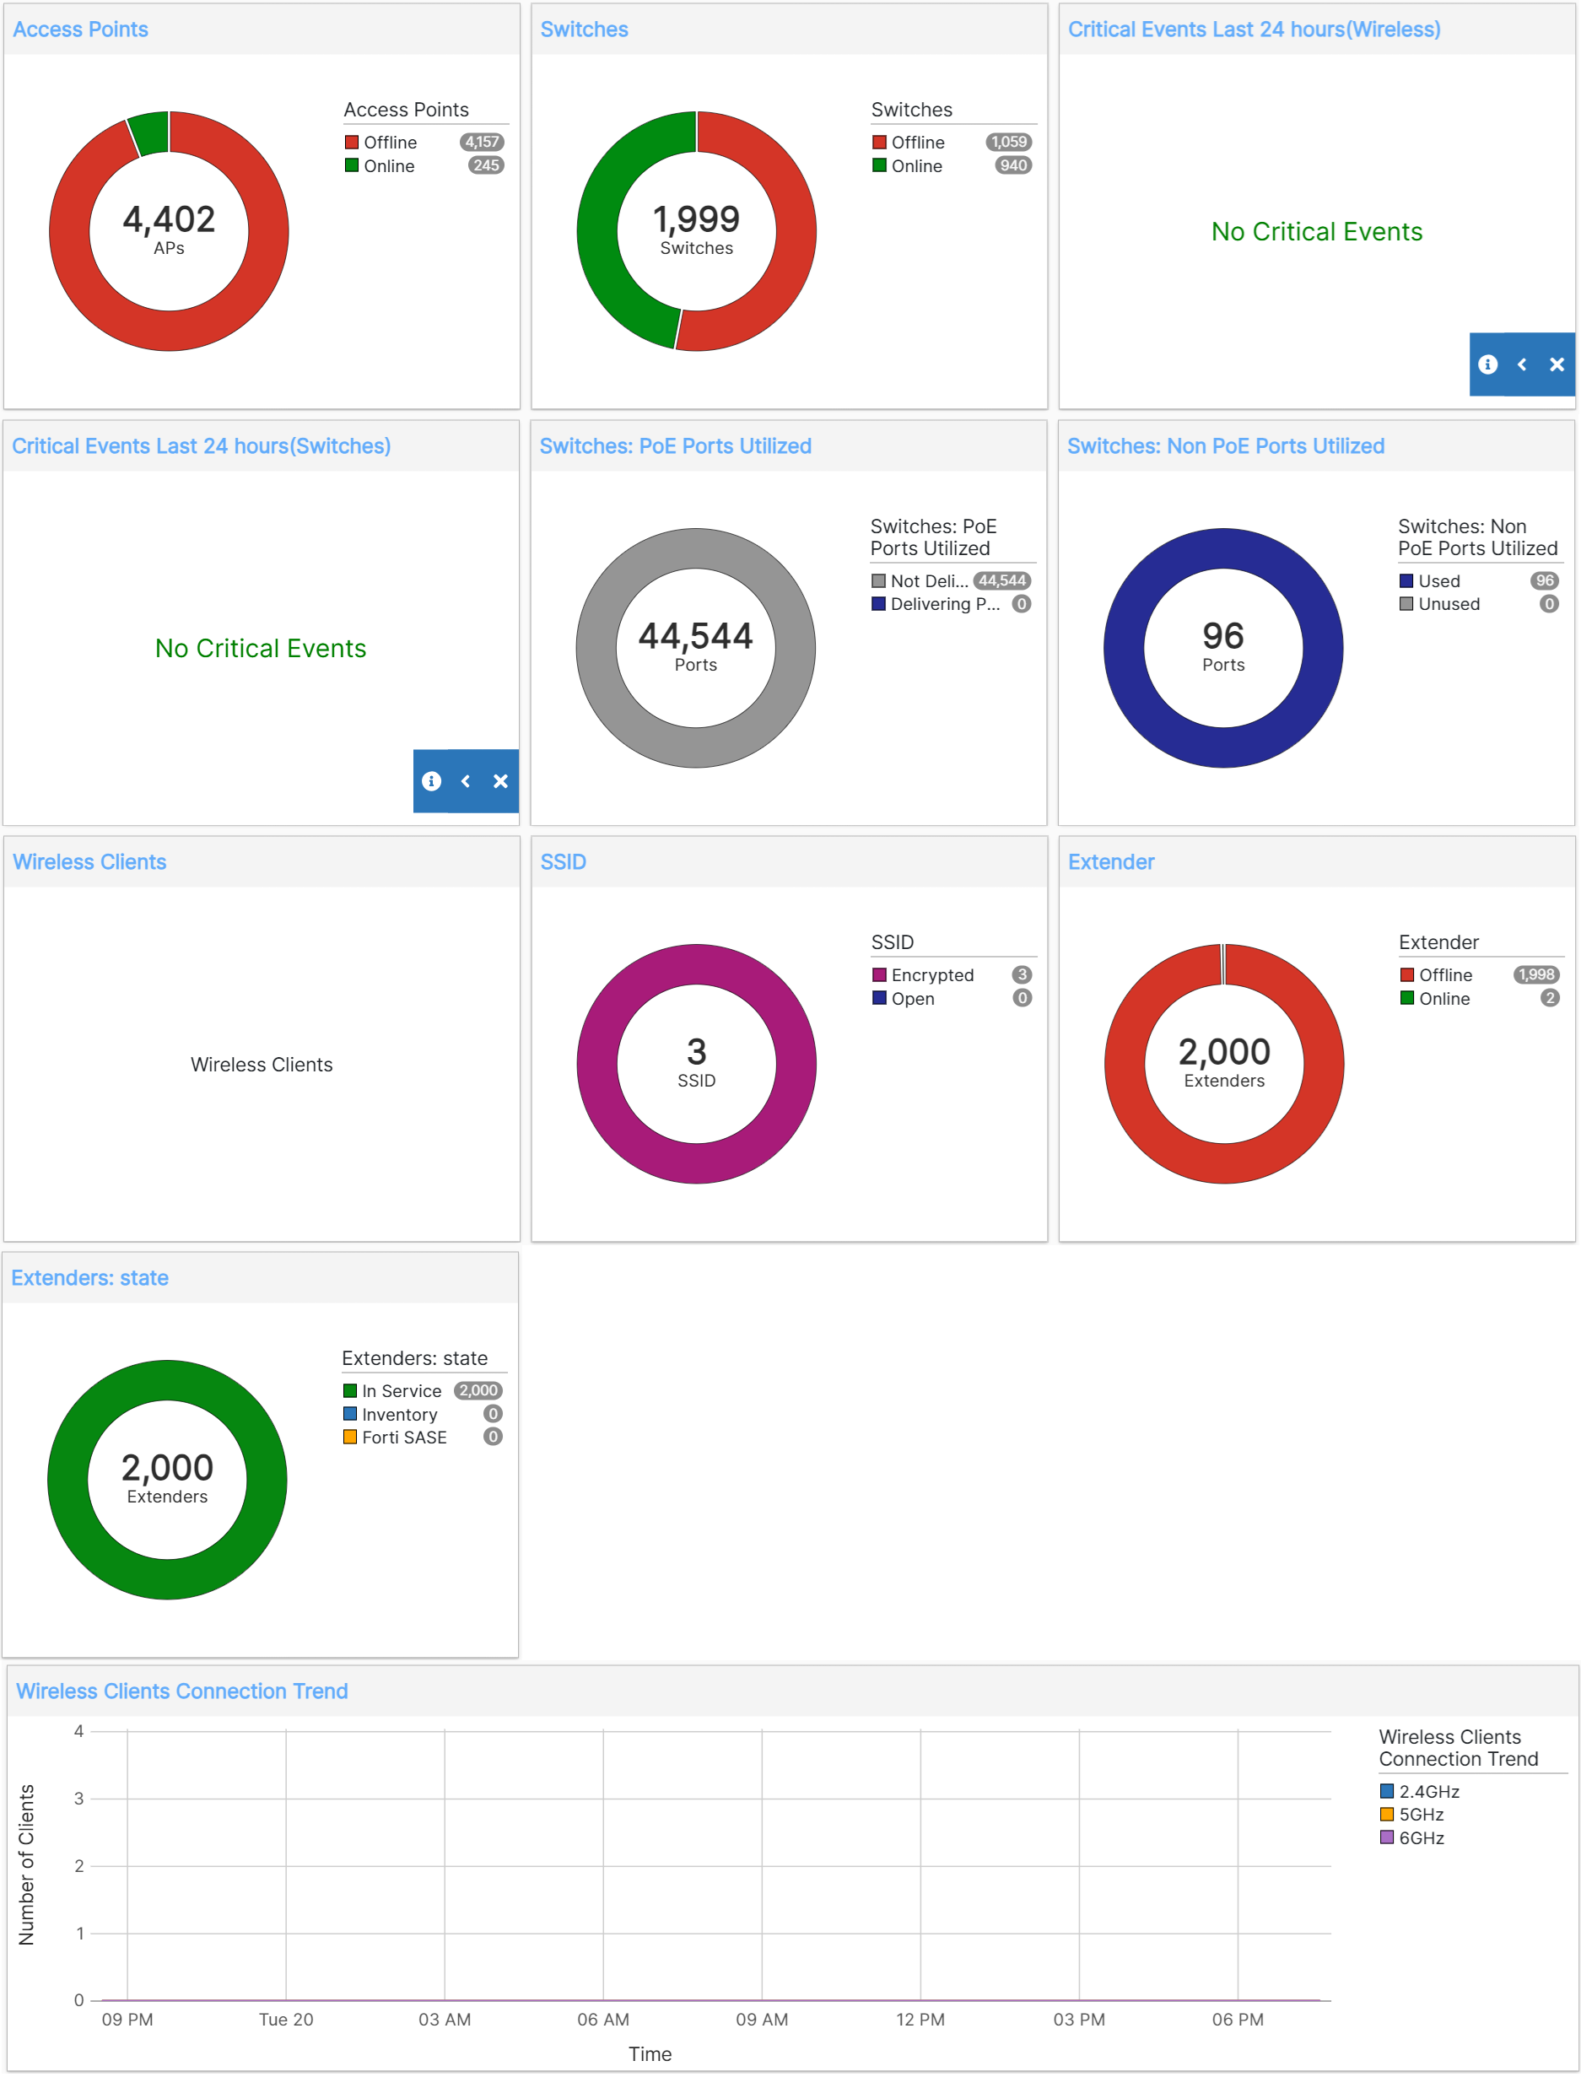Click the 4,157 Offline count badge for Access Points
This screenshot has width=1581, height=2077.
(x=483, y=142)
